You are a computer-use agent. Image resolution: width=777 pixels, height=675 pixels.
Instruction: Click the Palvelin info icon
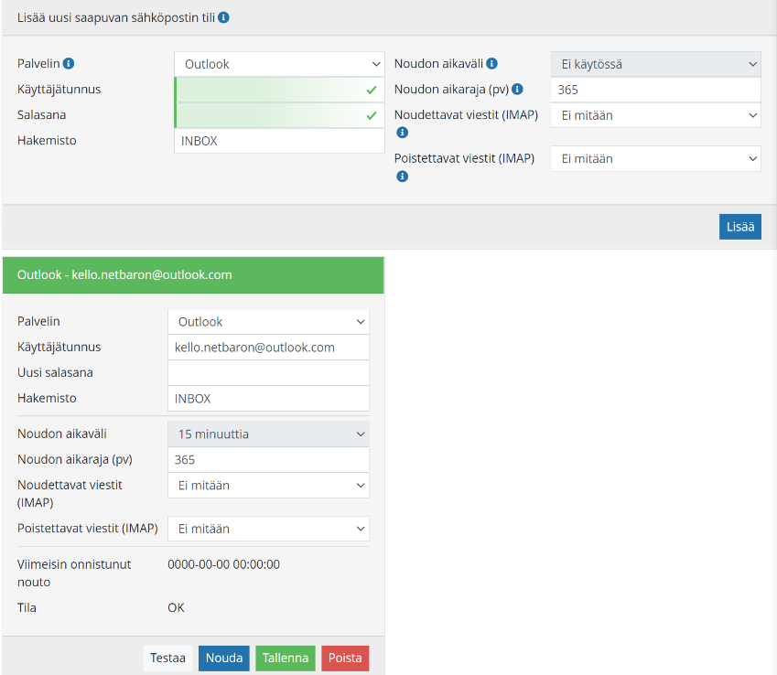(69, 64)
